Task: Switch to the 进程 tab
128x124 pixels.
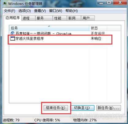Action: tap(28, 18)
